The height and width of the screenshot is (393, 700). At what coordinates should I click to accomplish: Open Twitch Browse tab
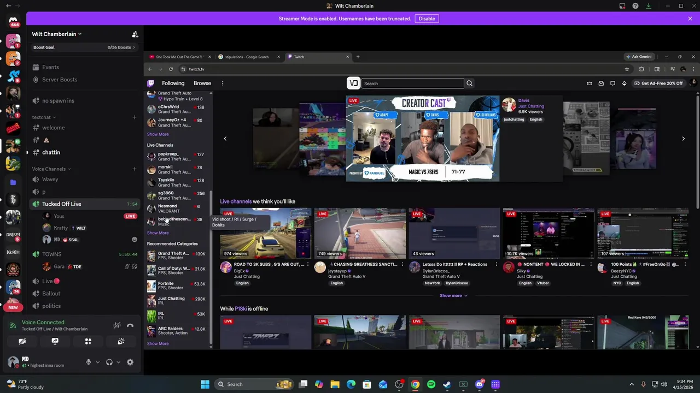click(202, 84)
